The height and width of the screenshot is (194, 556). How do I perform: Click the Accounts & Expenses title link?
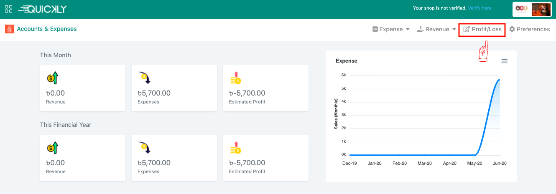46,29
